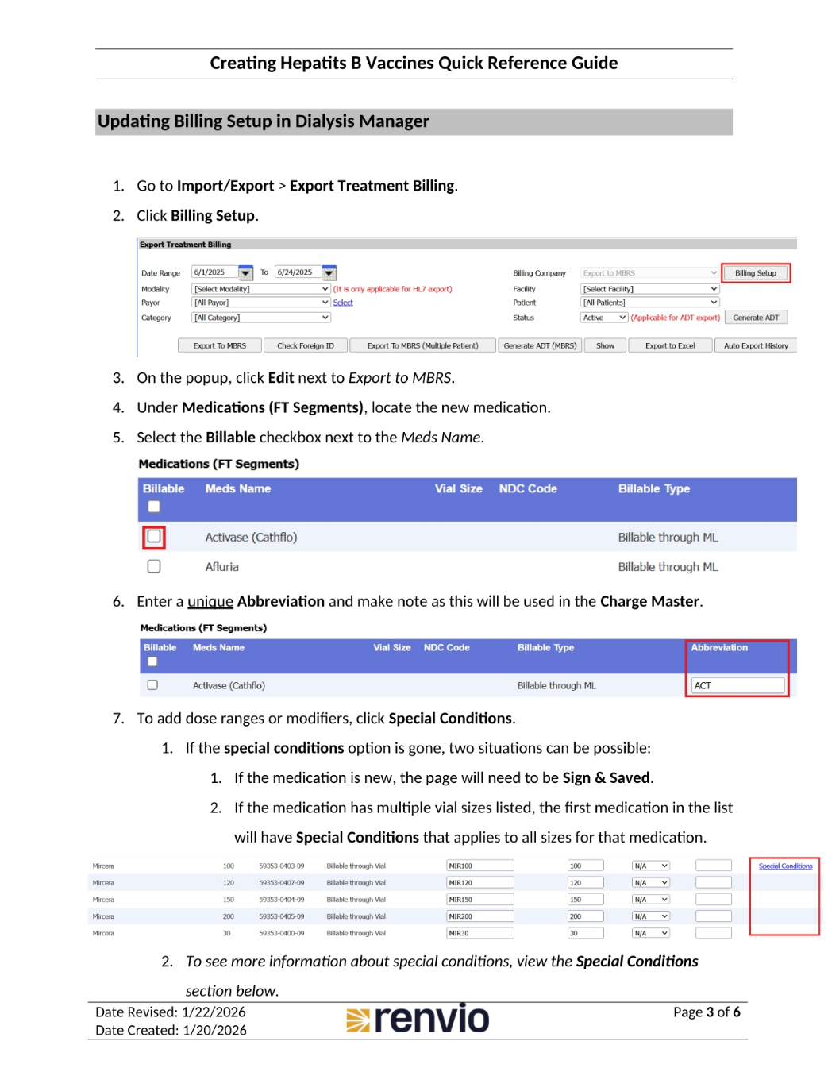The image size is (828, 1072).
Task: Click the dose field showing 150
Action: (x=586, y=900)
